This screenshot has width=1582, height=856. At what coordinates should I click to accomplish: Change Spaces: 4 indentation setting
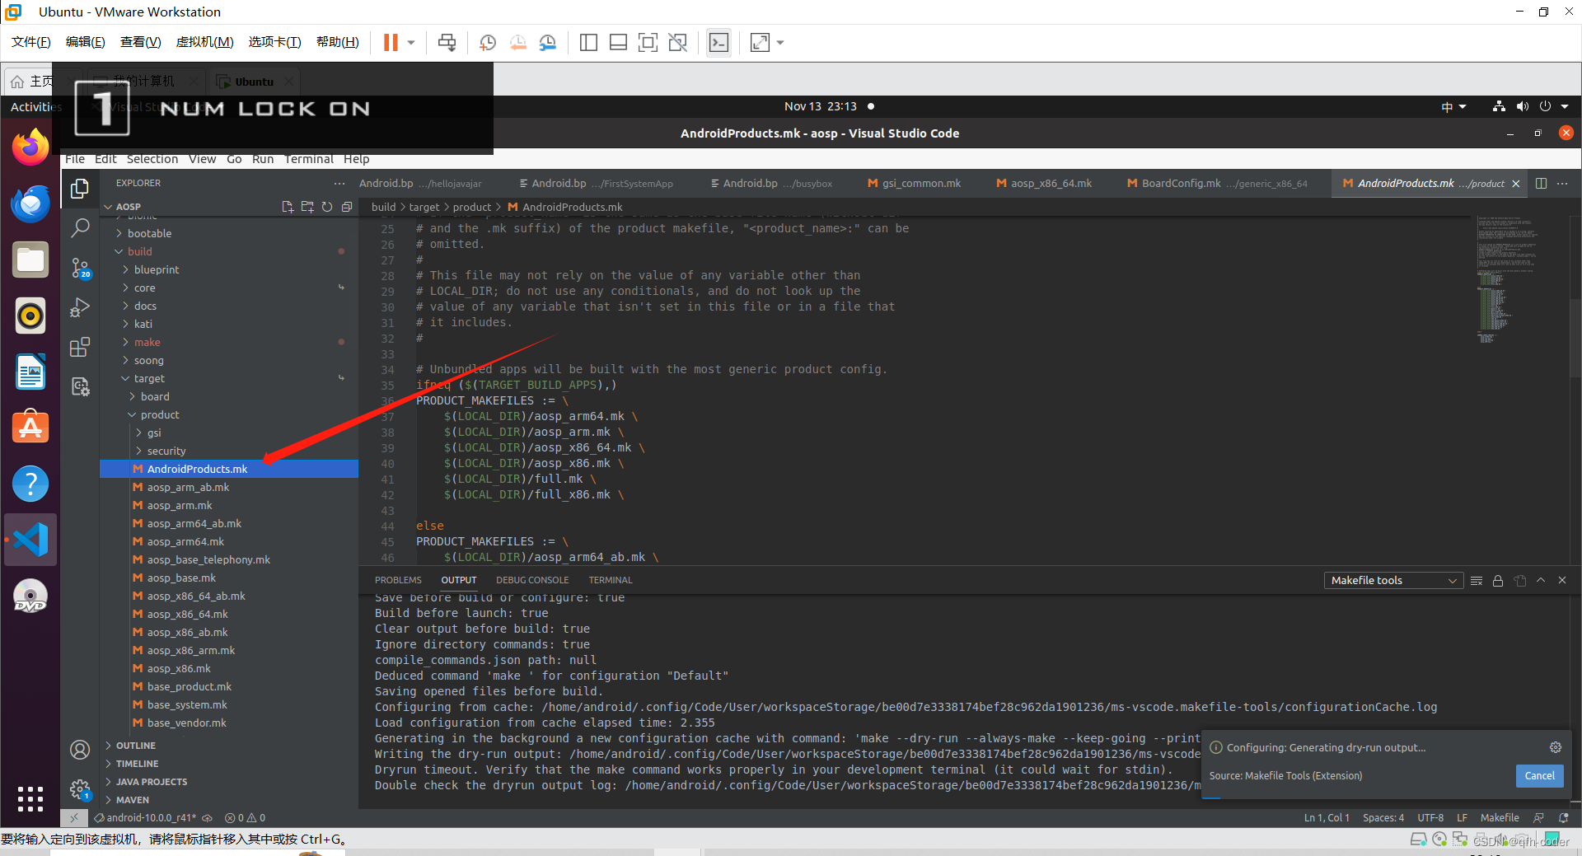pos(1383,818)
